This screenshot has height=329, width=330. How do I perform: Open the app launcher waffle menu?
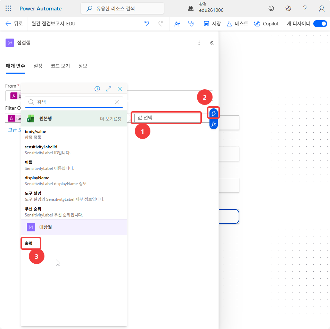pyautogui.click(x=8, y=8)
